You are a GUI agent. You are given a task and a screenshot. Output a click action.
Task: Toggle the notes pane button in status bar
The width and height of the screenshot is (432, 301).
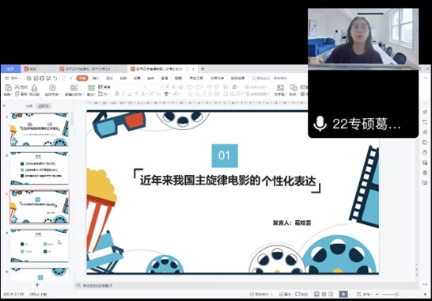point(285,294)
